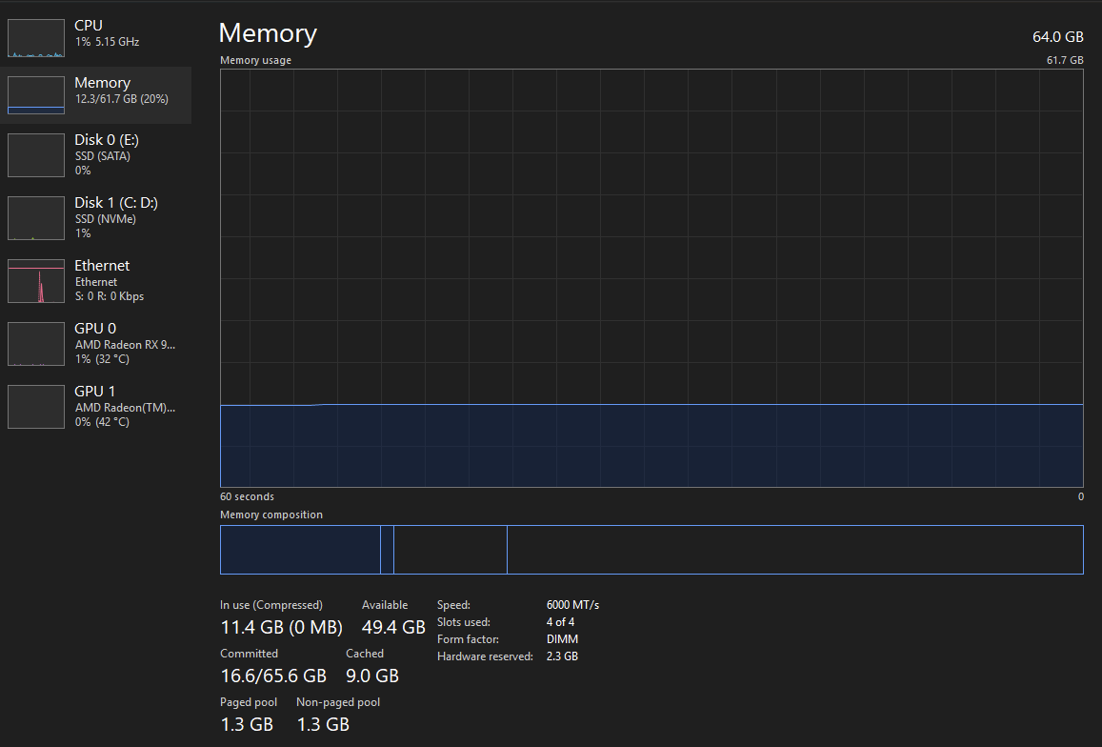The width and height of the screenshot is (1102, 747).
Task: Click the 49.4 GB Available value
Action: (393, 627)
